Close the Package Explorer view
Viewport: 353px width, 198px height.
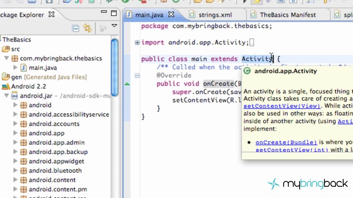point(52,15)
